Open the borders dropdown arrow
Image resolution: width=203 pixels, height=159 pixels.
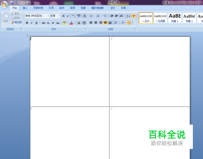point(132,23)
